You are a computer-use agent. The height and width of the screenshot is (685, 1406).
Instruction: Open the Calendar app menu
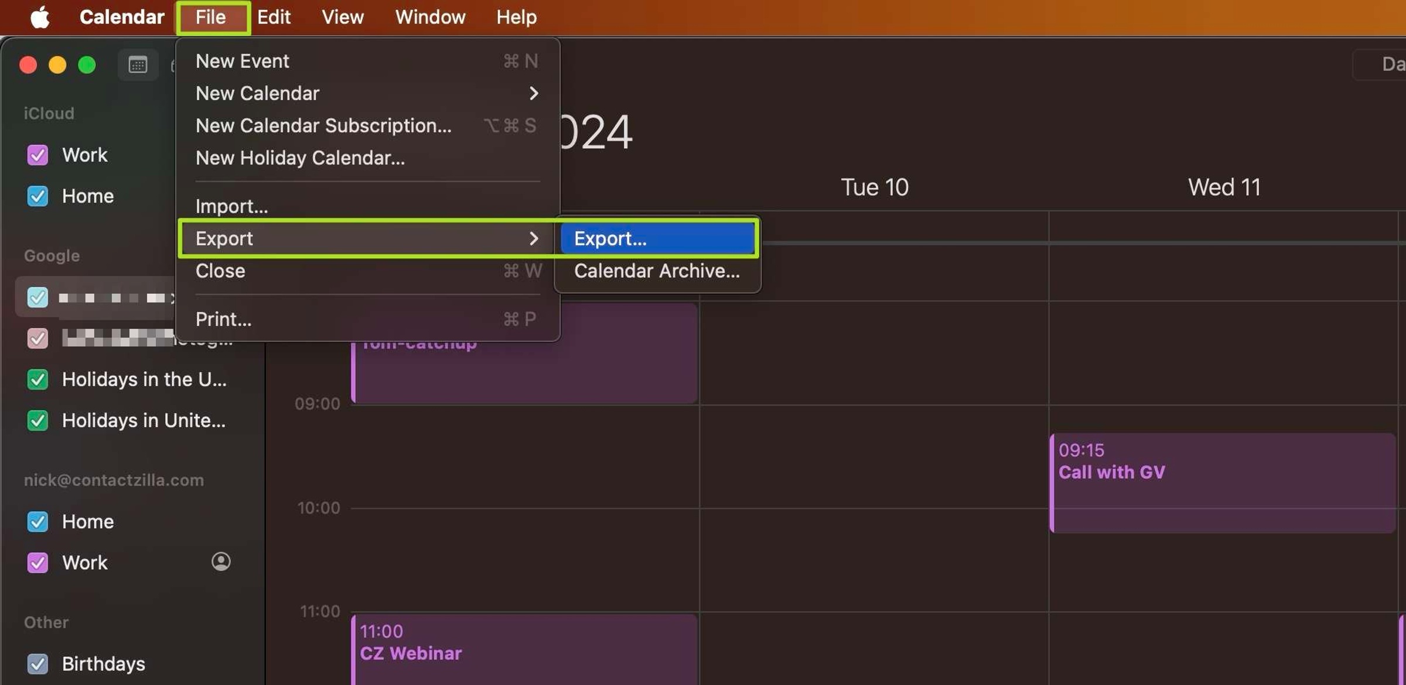tap(122, 17)
